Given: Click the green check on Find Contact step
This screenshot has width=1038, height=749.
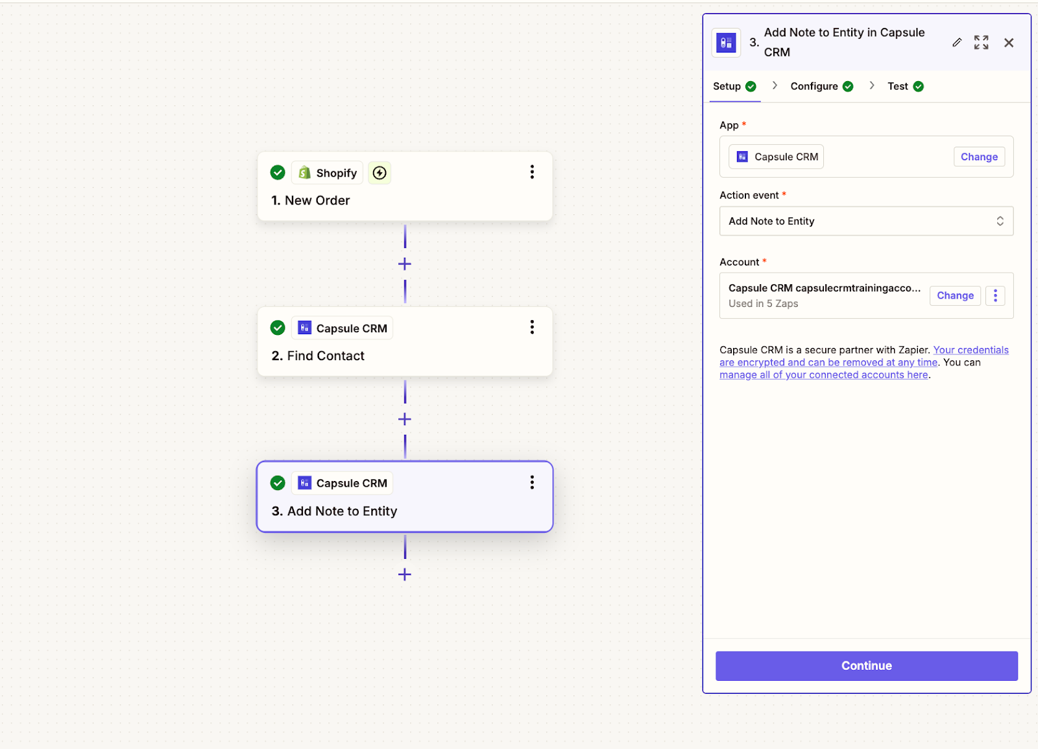Looking at the screenshot, I should click(278, 328).
